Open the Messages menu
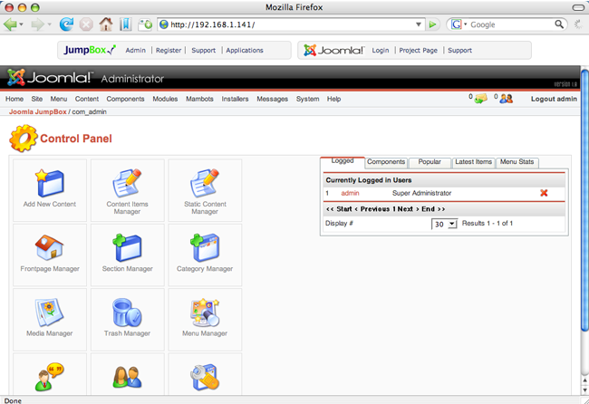Image resolution: width=589 pixels, height=404 pixels. click(x=273, y=99)
